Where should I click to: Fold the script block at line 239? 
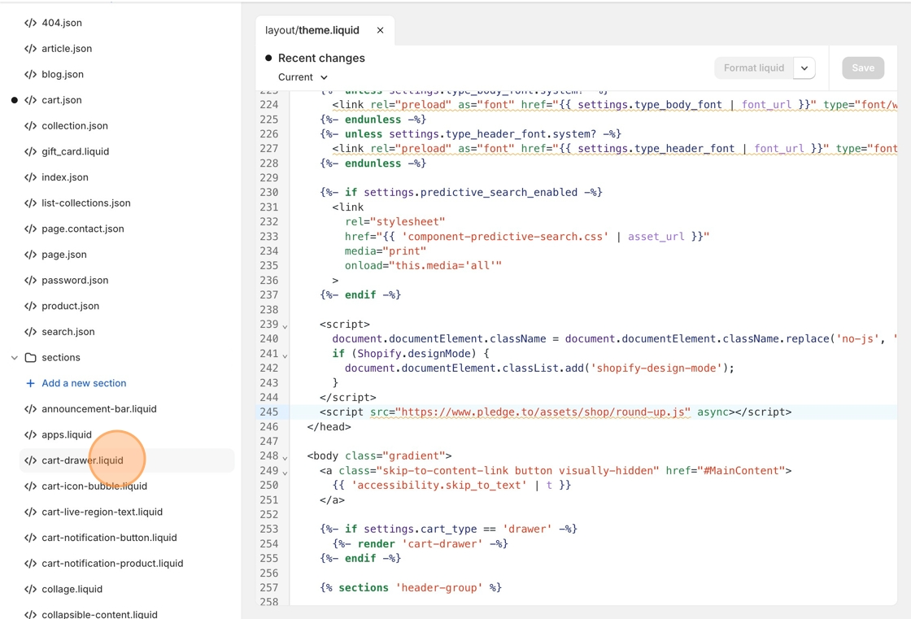coord(285,326)
